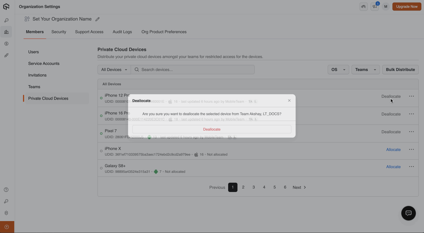Click the help question mark icon

(6, 190)
